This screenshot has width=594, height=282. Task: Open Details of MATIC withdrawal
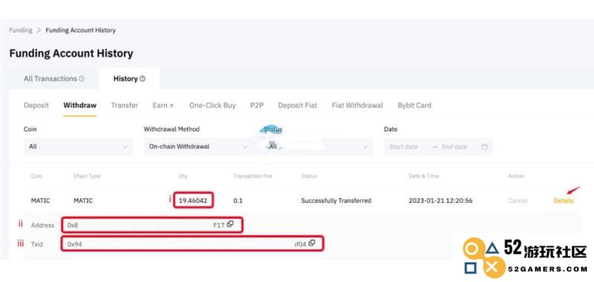click(x=564, y=201)
